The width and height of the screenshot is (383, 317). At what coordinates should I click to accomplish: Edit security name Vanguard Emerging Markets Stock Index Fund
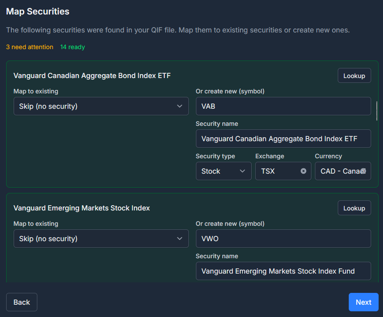[283, 271]
